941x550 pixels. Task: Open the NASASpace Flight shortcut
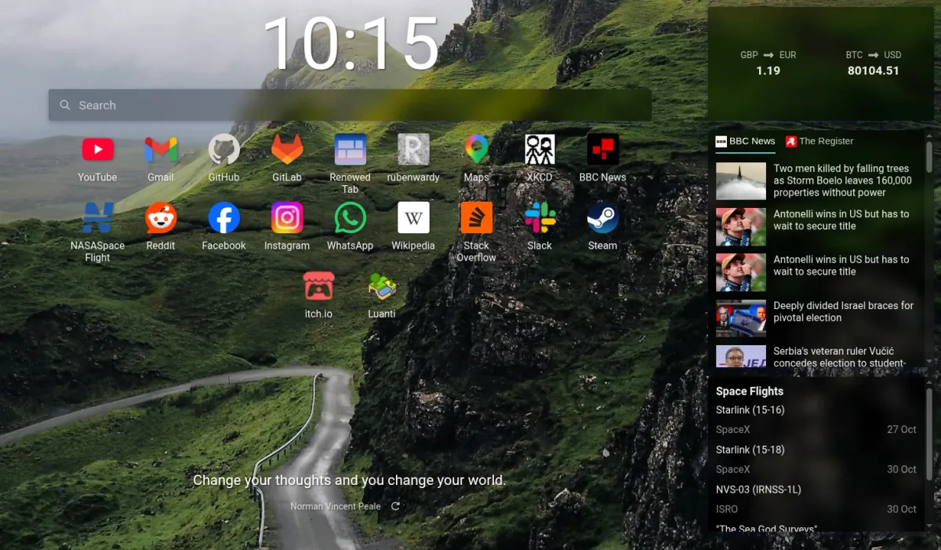(97, 231)
